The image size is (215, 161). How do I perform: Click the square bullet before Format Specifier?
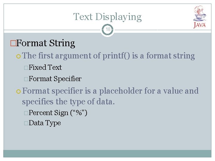(x=27, y=79)
